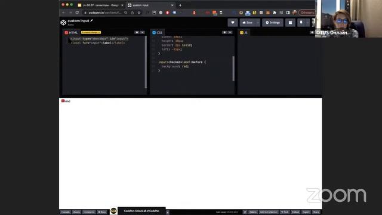Love this pen with the heart button

[233, 23]
